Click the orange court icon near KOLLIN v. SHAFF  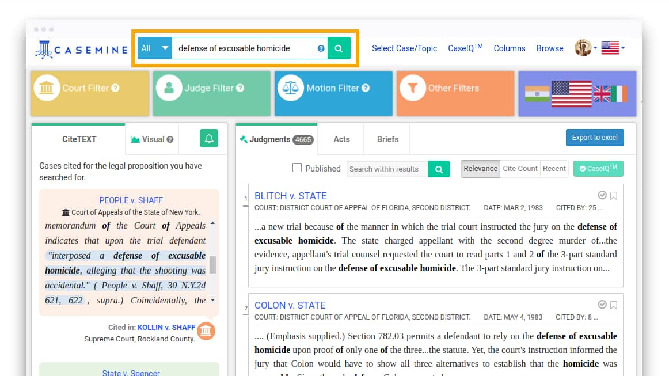coord(206,331)
